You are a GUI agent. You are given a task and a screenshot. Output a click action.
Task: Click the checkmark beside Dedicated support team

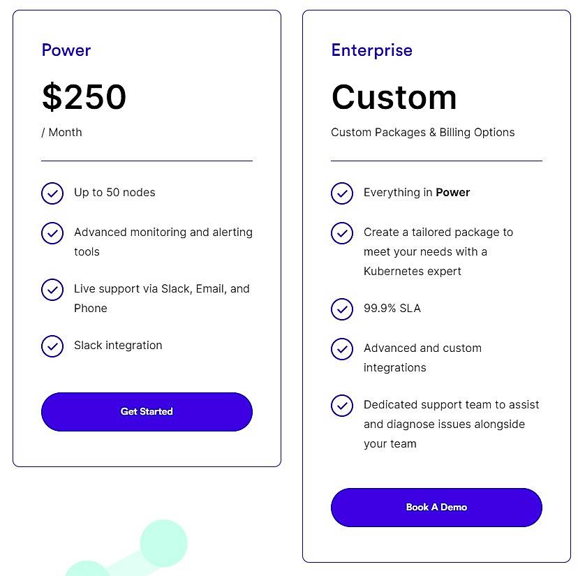(x=342, y=406)
